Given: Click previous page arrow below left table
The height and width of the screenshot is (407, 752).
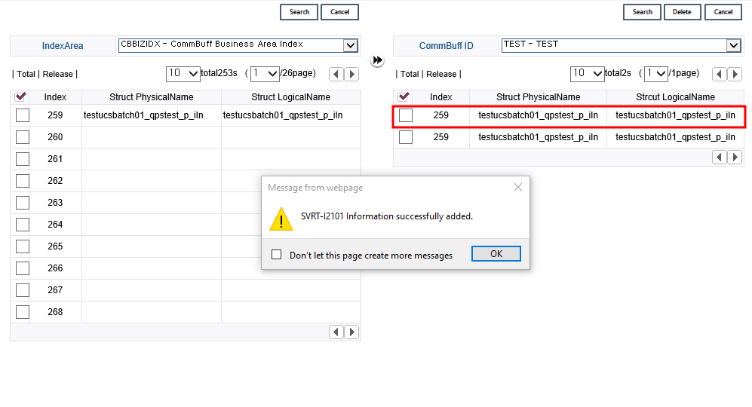Looking at the screenshot, I should (336, 332).
